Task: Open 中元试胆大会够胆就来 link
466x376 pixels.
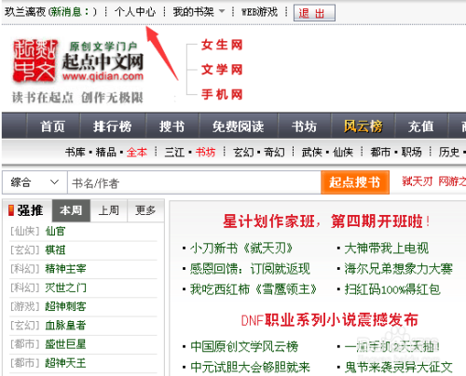Action: point(250,367)
